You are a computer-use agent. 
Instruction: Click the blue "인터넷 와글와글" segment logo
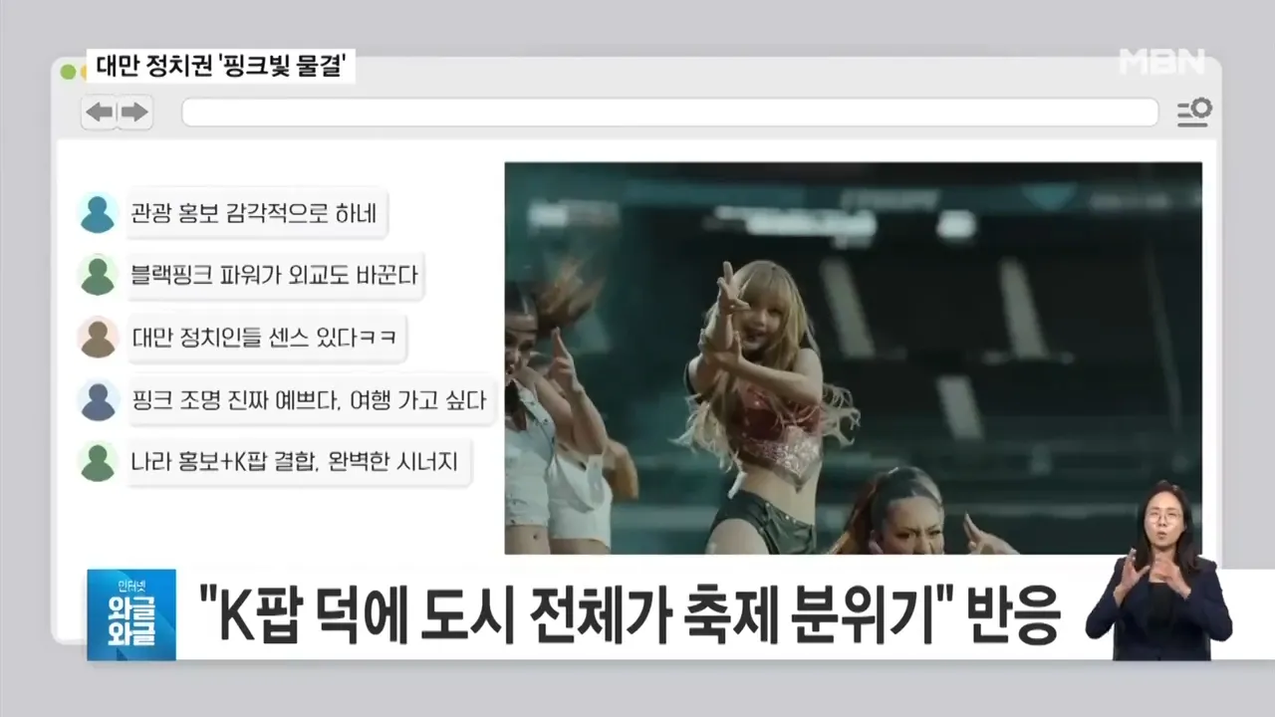point(131,614)
